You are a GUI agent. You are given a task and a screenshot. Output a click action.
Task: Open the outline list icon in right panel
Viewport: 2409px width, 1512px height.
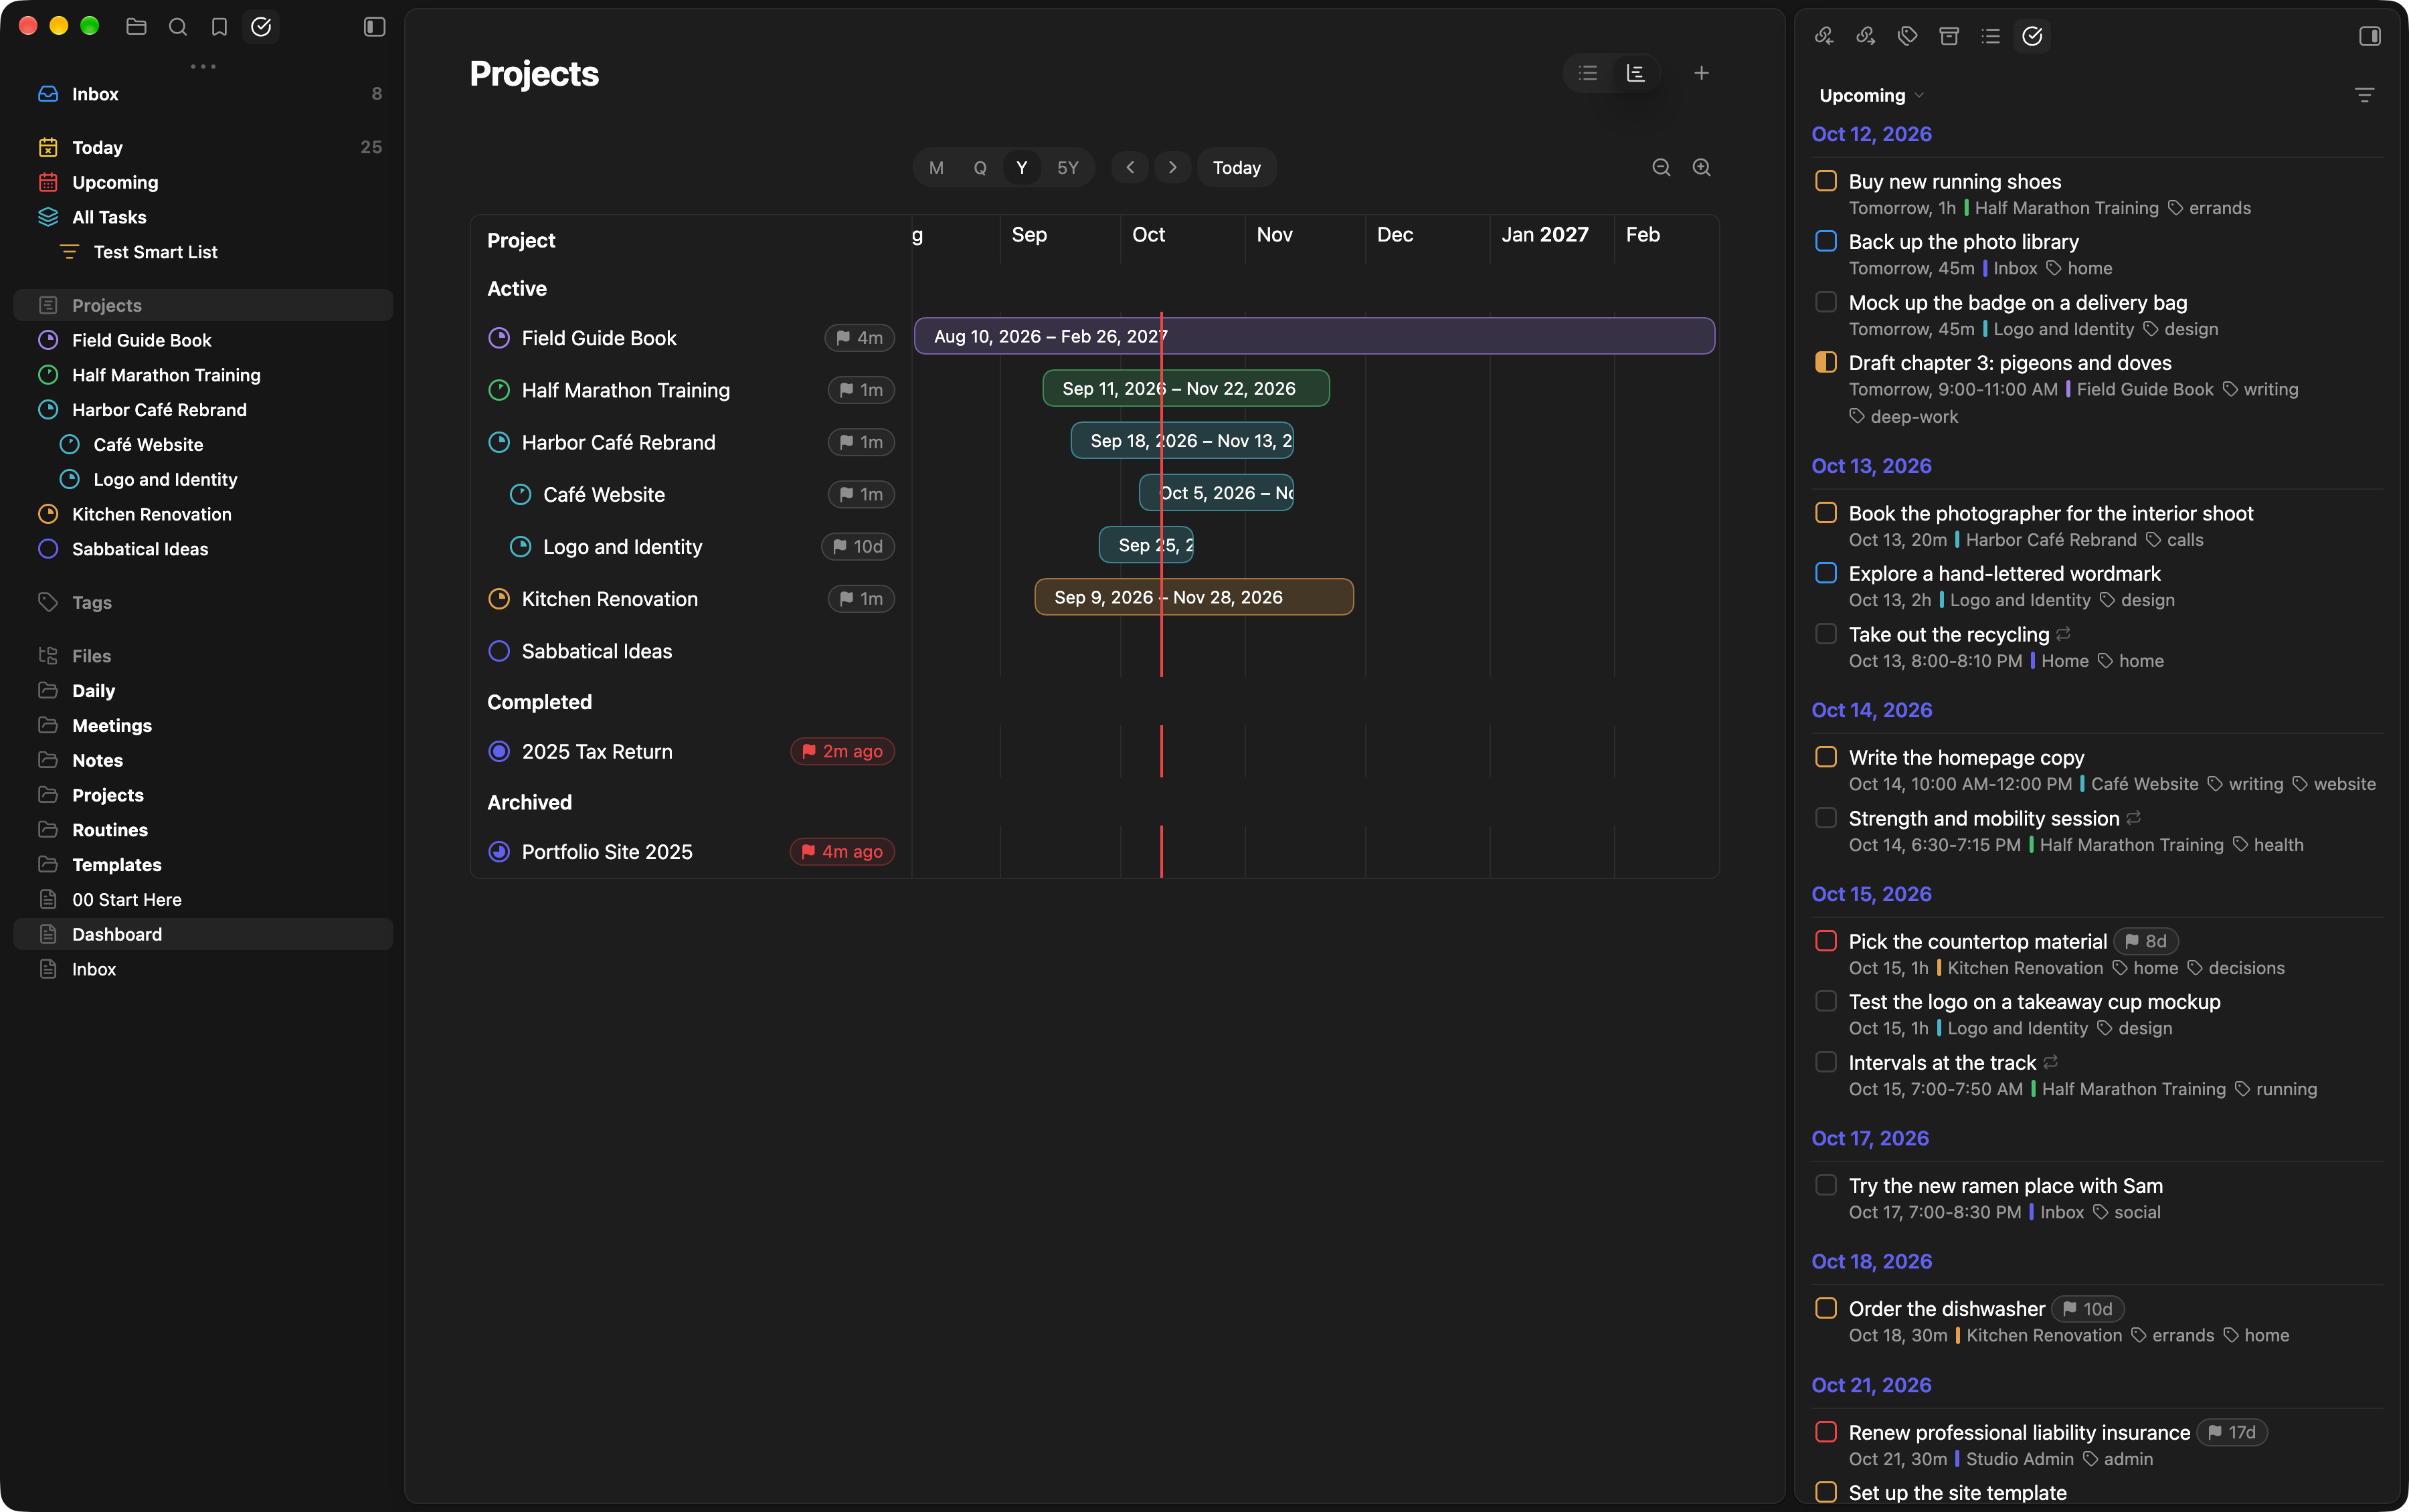pyautogui.click(x=1991, y=36)
